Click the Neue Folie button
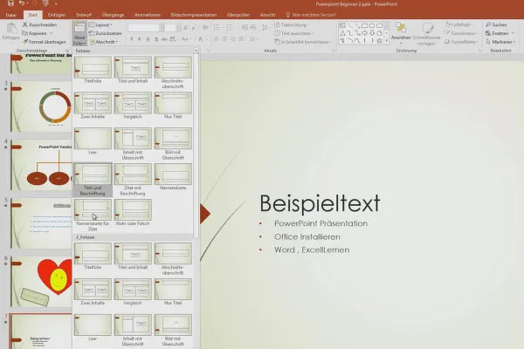The height and width of the screenshot is (349, 524). tap(79, 34)
